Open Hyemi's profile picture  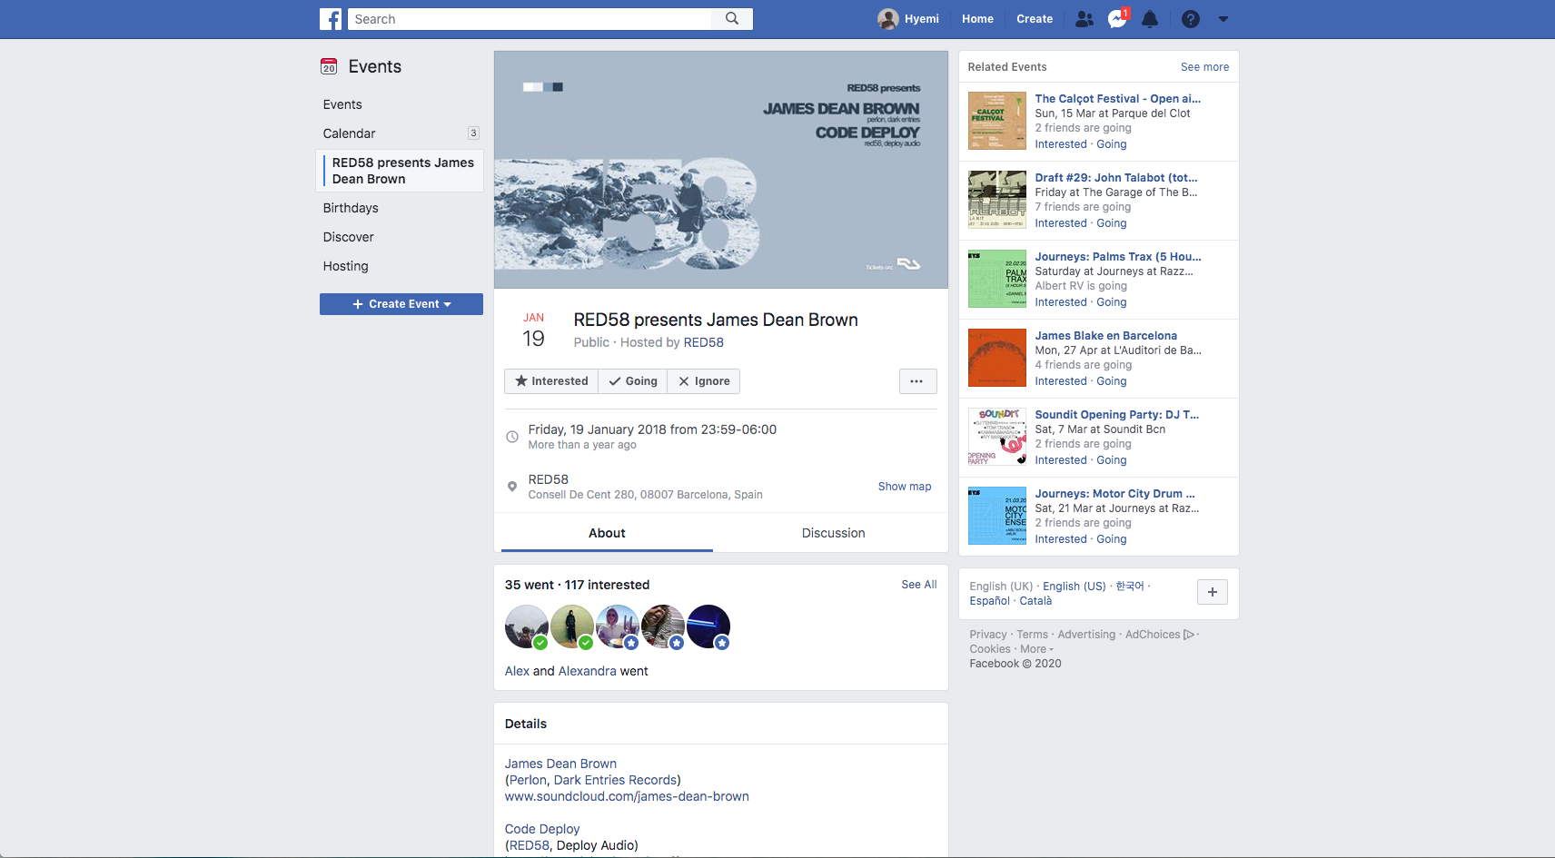887,19
